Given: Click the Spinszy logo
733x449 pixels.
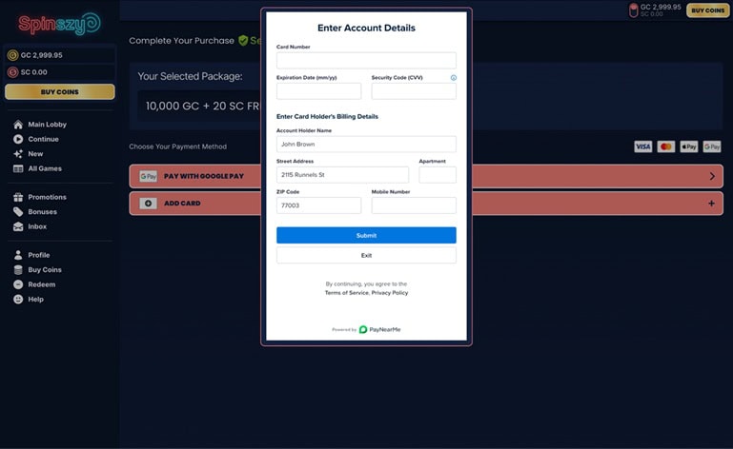Looking at the screenshot, I should coord(58,23).
